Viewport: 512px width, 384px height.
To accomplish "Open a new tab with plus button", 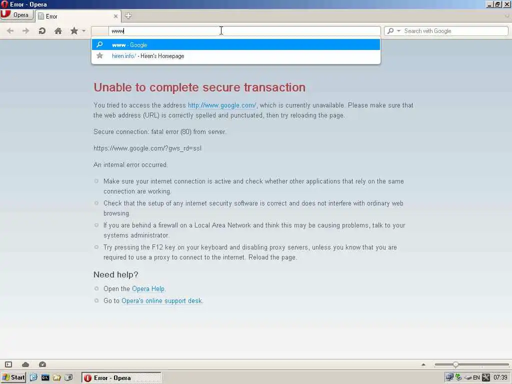I will point(128,15).
